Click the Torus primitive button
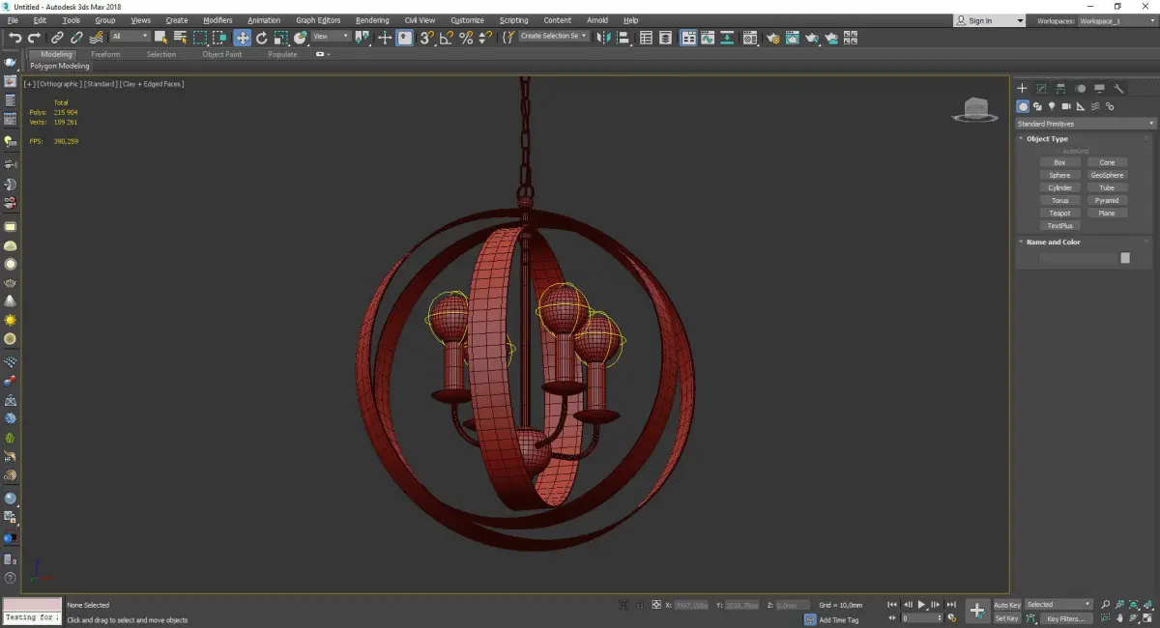1160x628 pixels. click(1059, 200)
